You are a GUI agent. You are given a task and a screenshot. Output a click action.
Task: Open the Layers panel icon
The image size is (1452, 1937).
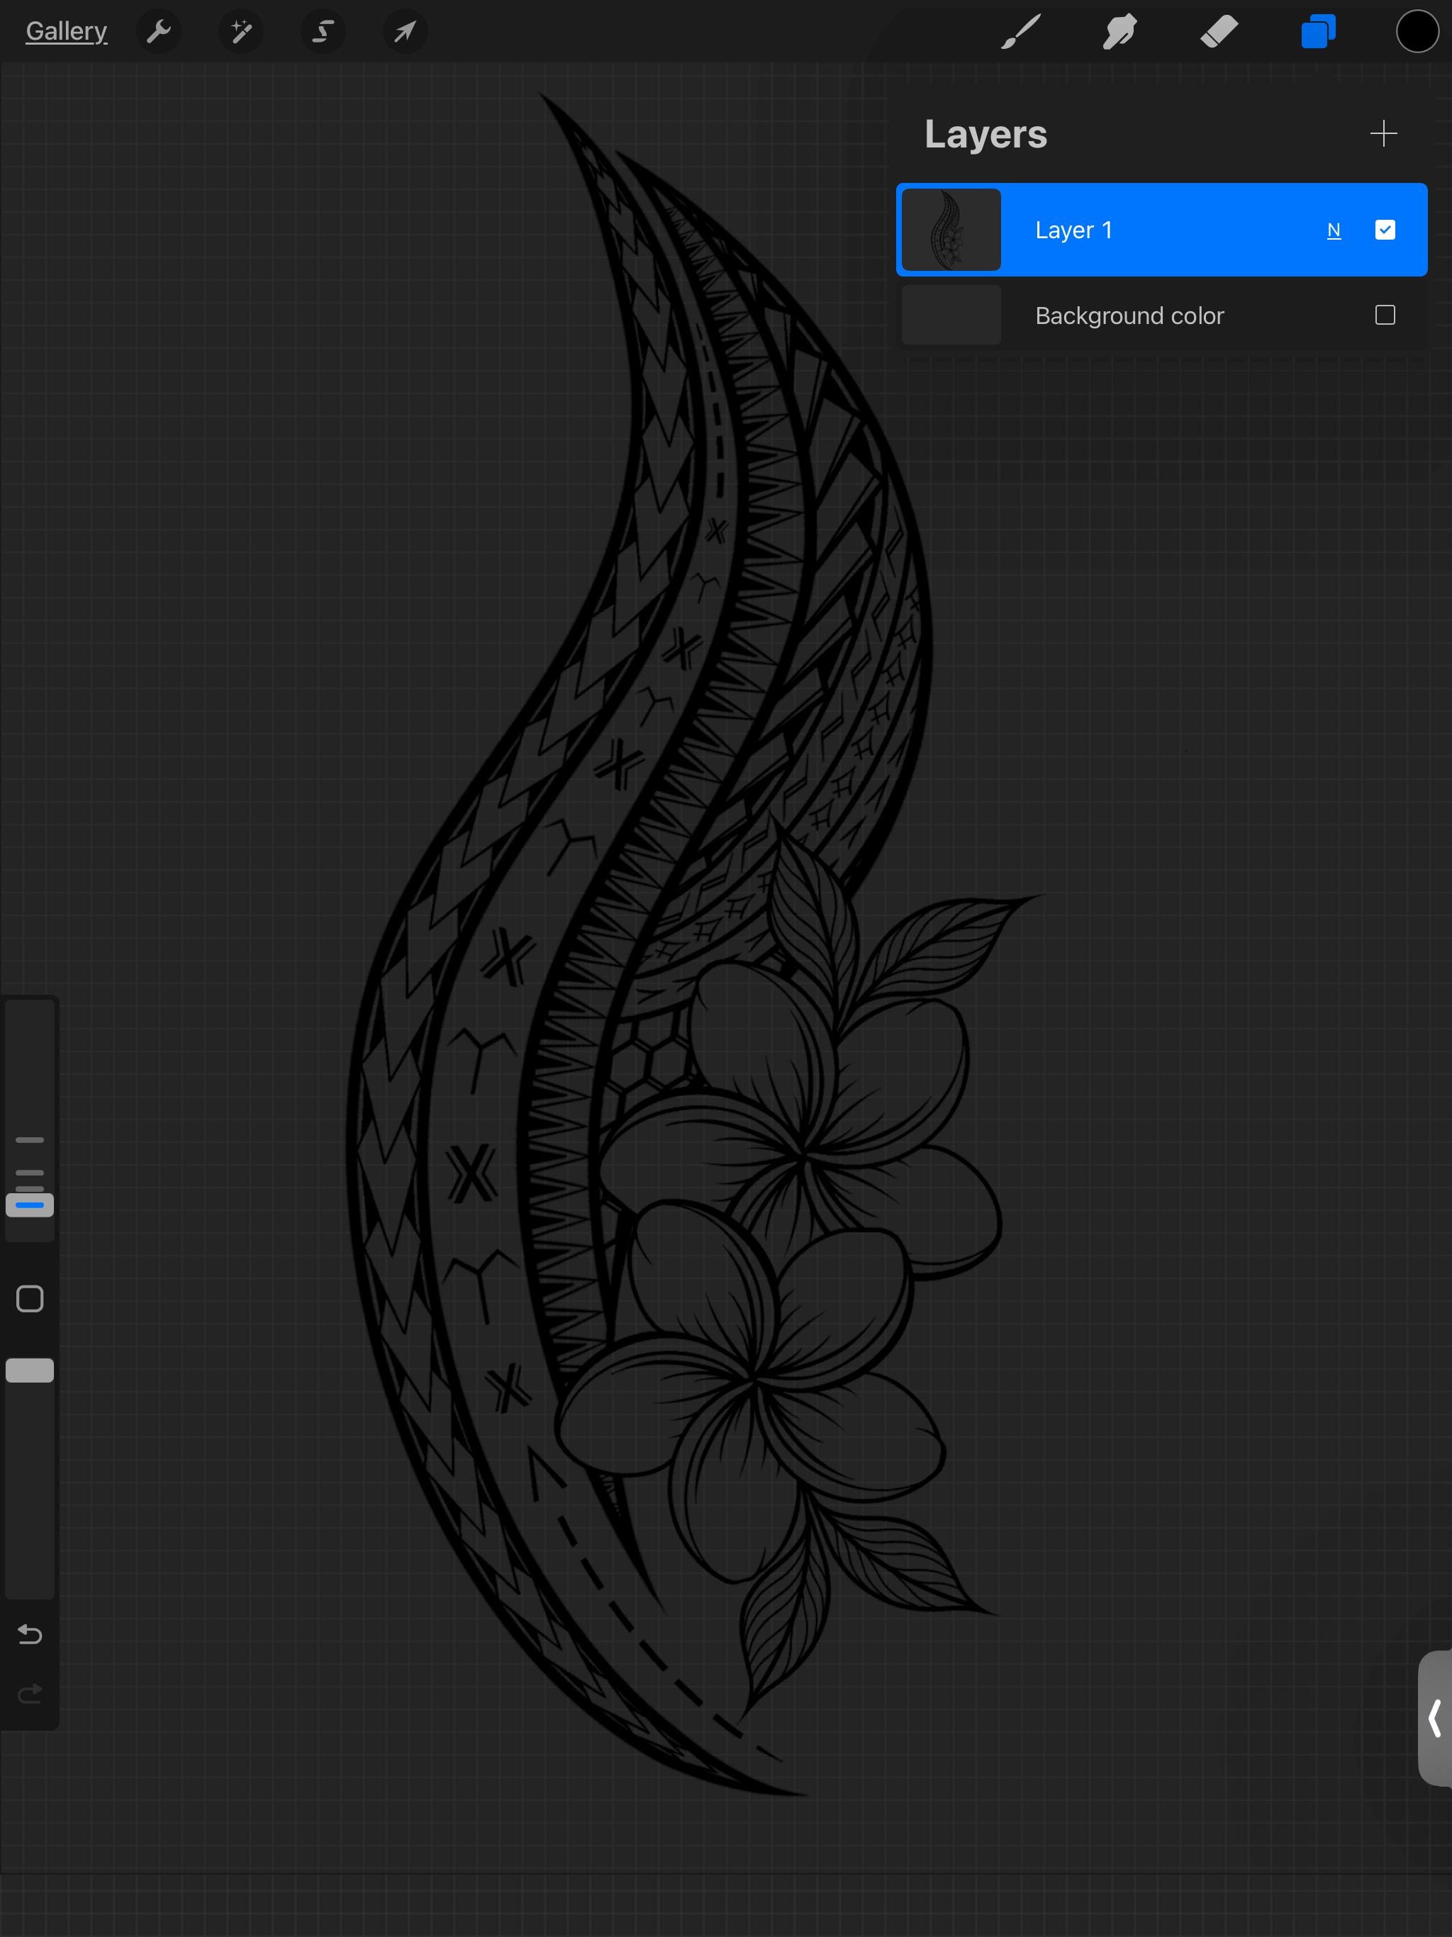1318,31
